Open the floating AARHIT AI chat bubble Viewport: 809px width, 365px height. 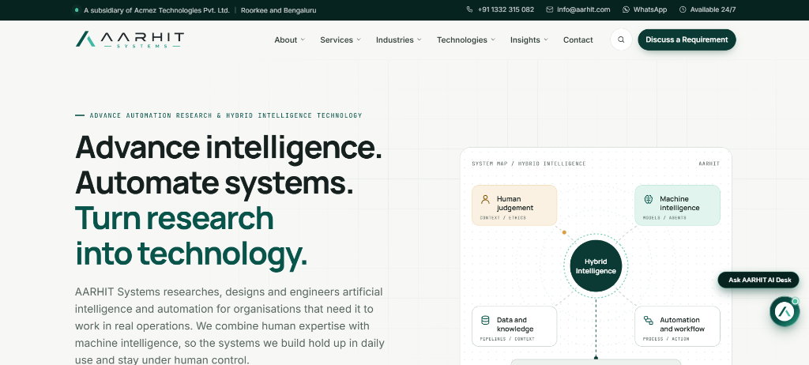click(x=785, y=311)
